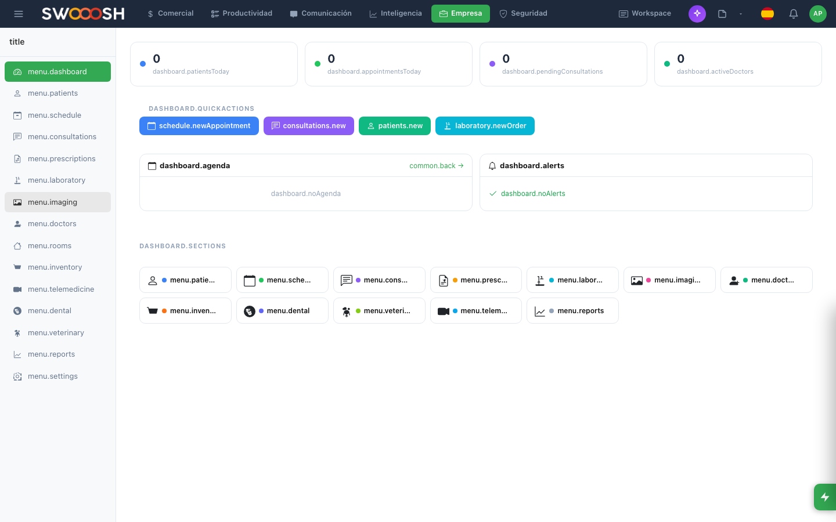
Task: Click the purple sparkle assistant icon
Action: click(x=697, y=14)
